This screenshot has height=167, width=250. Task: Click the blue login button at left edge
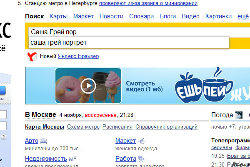pos(2,90)
